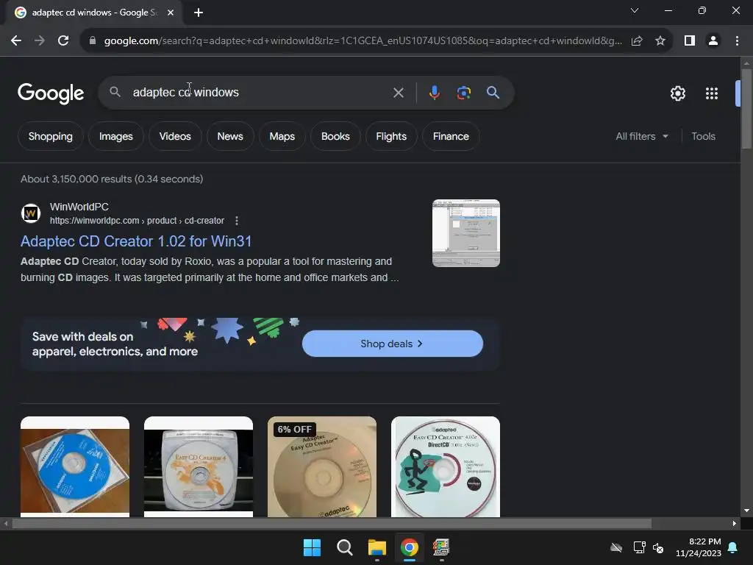This screenshot has height=565, width=753.
Task: Open search Tools options
Action: [703, 136]
